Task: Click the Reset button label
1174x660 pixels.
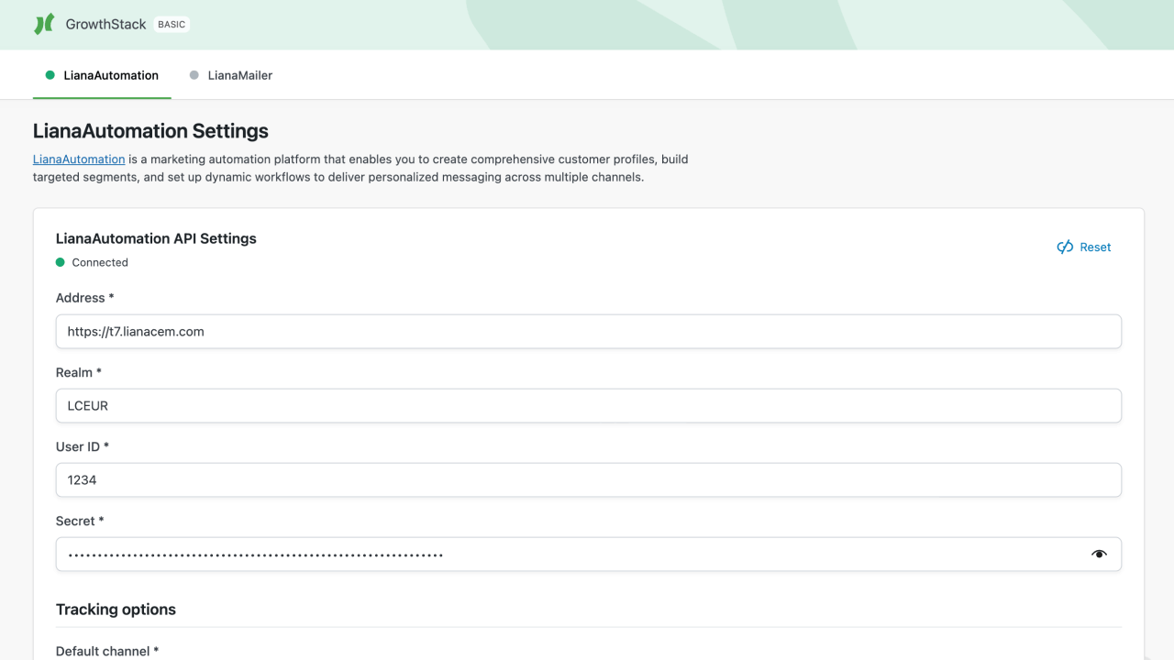Action: [x=1095, y=247]
